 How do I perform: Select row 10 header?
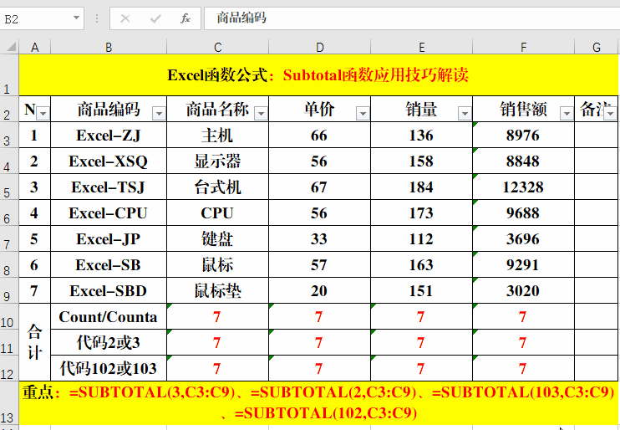9,316
